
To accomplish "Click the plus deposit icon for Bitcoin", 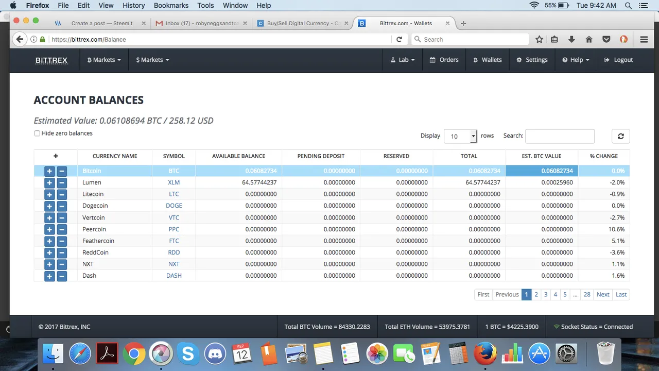I will (49, 171).
